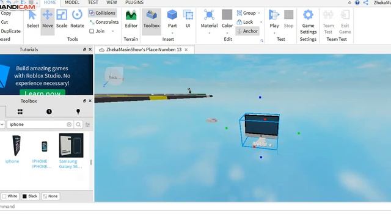Image resolution: width=391 pixels, height=220 pixels.
Task: Open the Help question mark icon
Action: [x=357, y=2]
